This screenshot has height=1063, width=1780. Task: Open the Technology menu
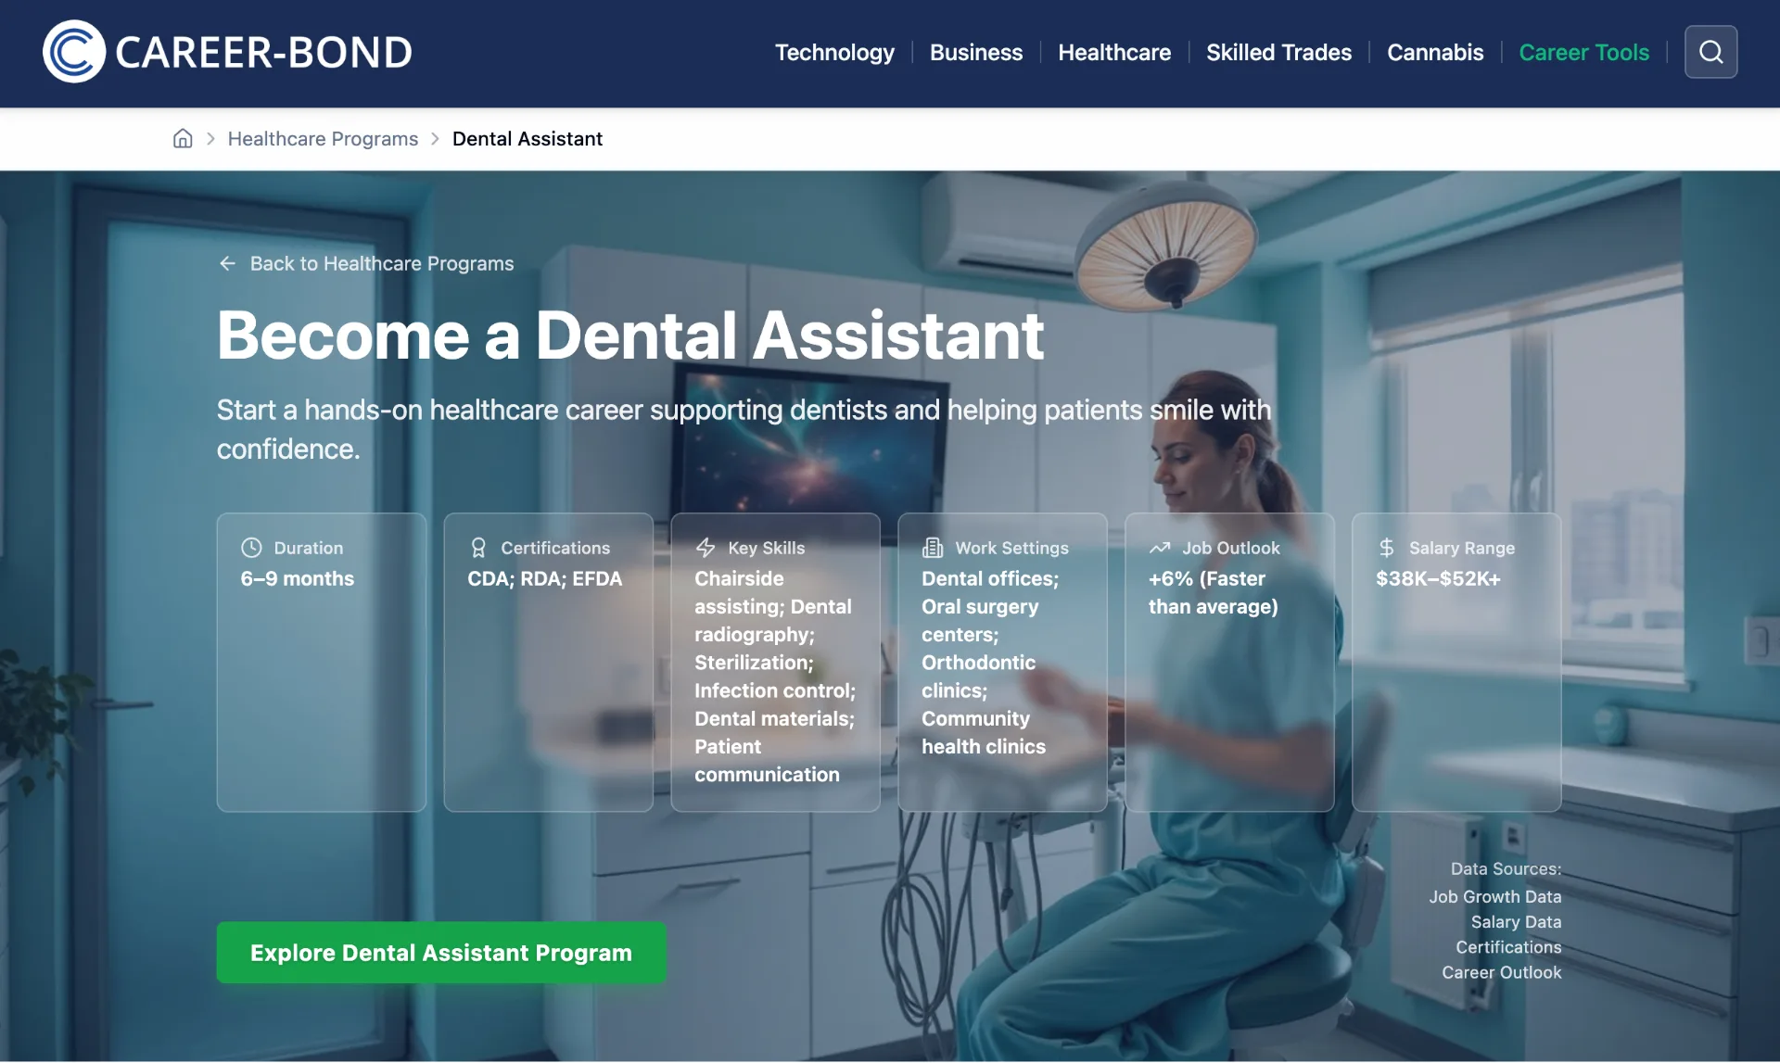pyautogui.click(x=834, y=52)
